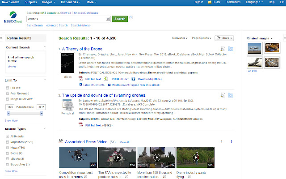Collapse the Source Types section

pyautogui.click(x=45, y=128)
